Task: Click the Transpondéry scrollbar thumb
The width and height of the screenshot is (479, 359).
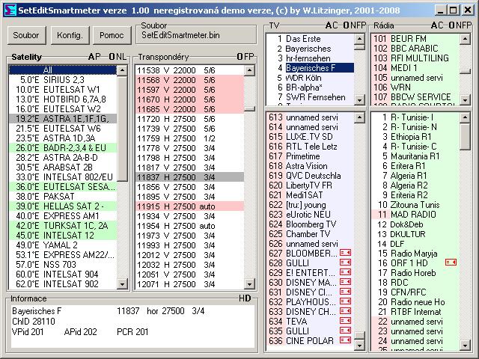Action: coord(249,108)
